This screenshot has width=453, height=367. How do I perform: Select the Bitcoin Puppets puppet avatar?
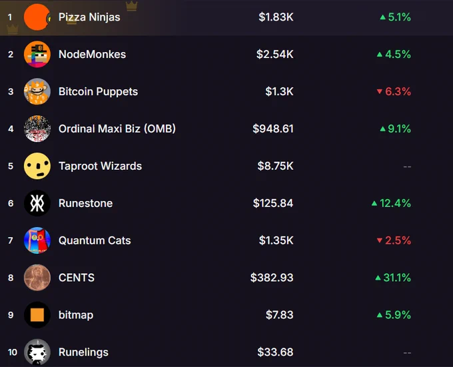[x=37, y=91]
